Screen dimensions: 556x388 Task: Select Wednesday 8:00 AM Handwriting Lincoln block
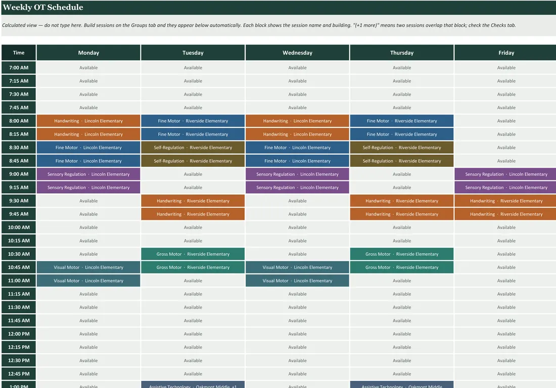tap(297, 121)
